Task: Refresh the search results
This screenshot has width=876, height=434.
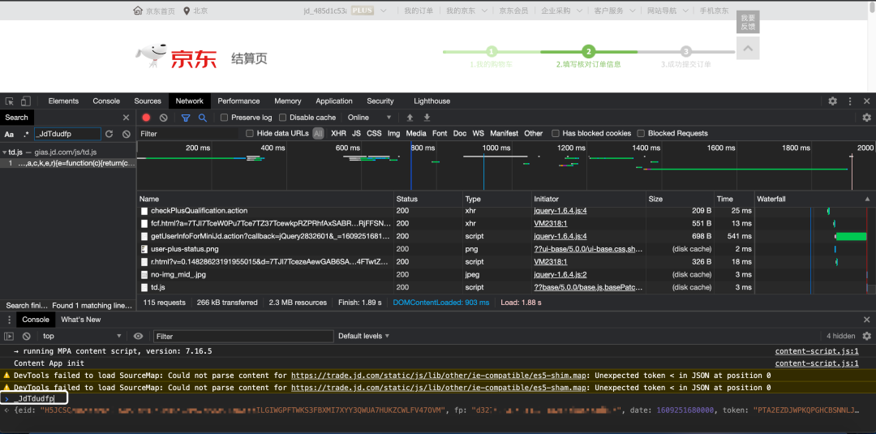Action: tap(109, 134)
